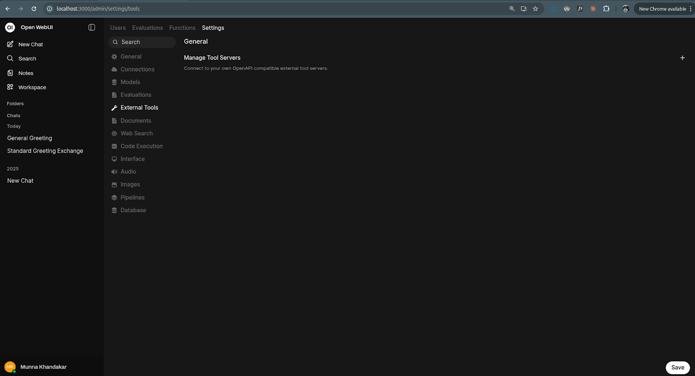695x376 pixels.
Task: Open the Workspace page
Action: click(32, 87)
